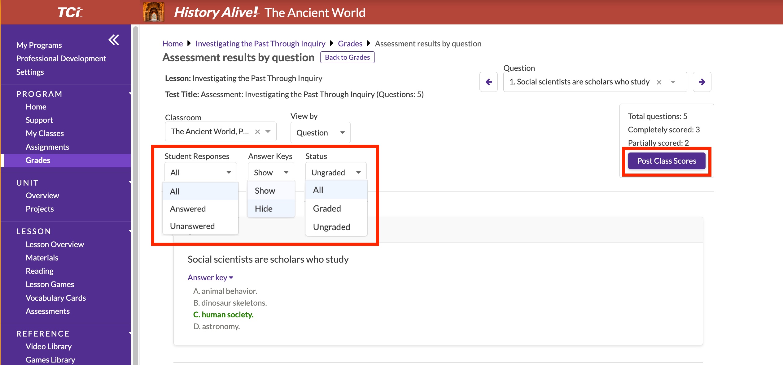Expand the Answer key disclosure link
Image resolution: width=783 pixels, height=365 pixels.
[x=210, y=277]
